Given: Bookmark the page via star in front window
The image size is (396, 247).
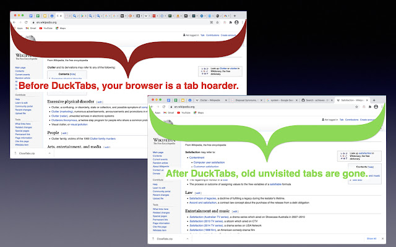Looking at the screenshot, I should point(356,107).
